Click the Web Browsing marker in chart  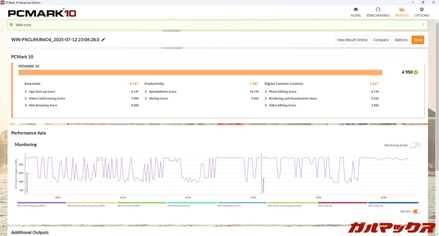(263, 185)
